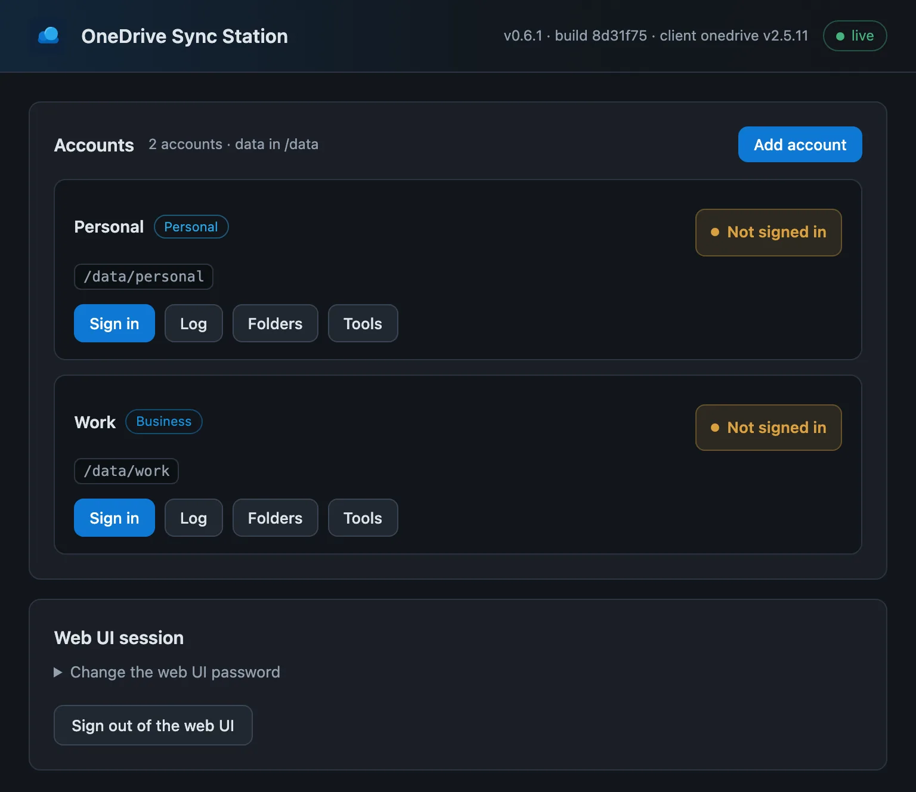Open the Log for the Work account
This screenshot has width=916, height=792.
[194, 518]
